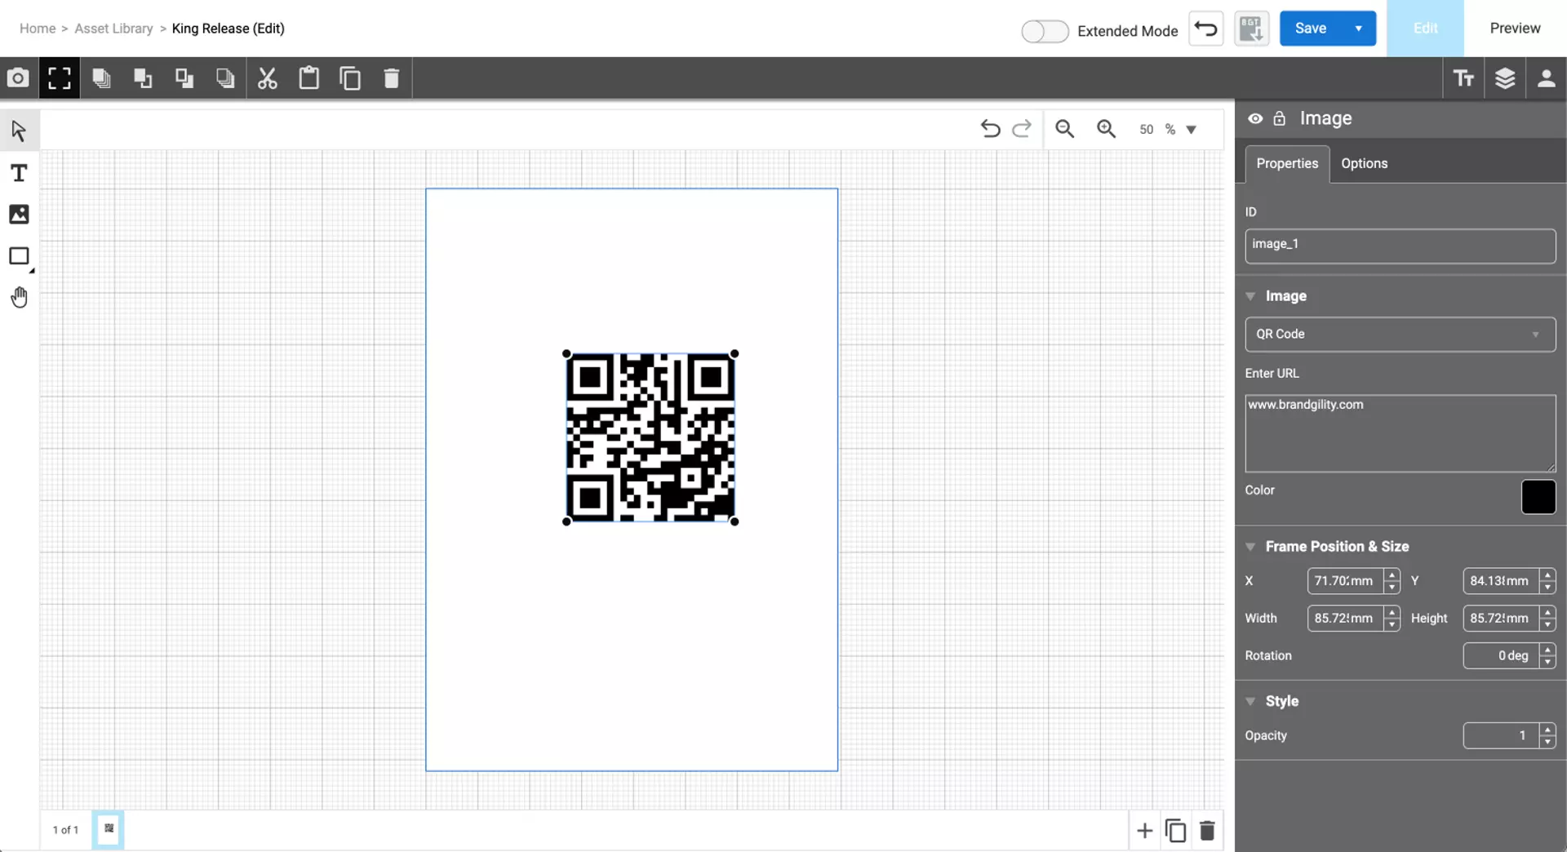This screenshot has height=852, width=1567.
Task: Click the camera snapshot icon
Action: coord(18,78)
